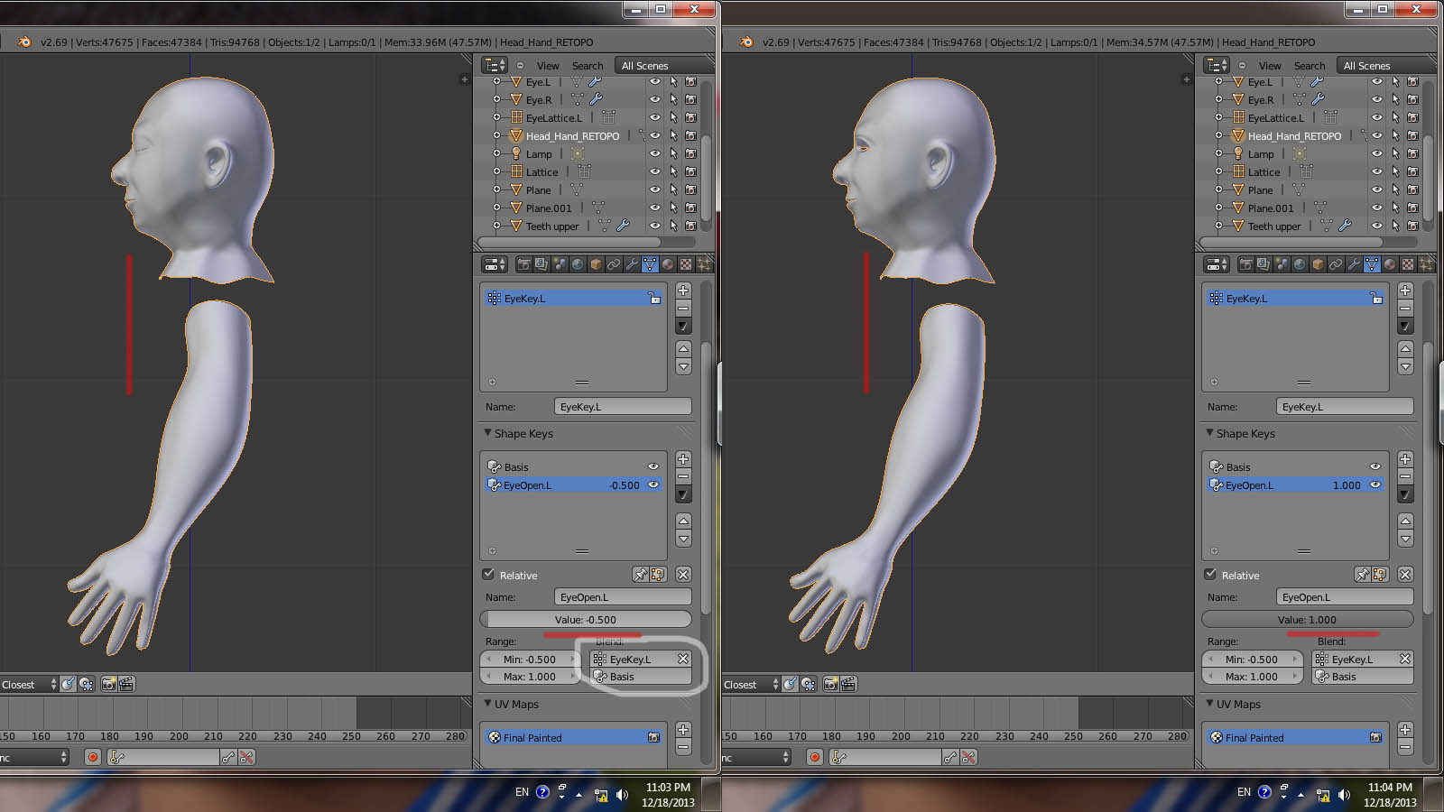Click Teeth upper modifier wrench in right outliner

[1345, 226]
